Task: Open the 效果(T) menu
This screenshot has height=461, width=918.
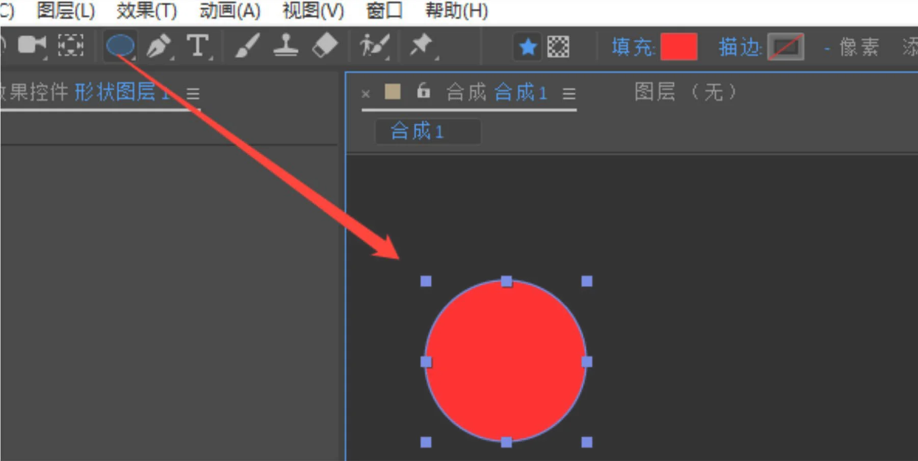Action: click(x=147, y=10)
